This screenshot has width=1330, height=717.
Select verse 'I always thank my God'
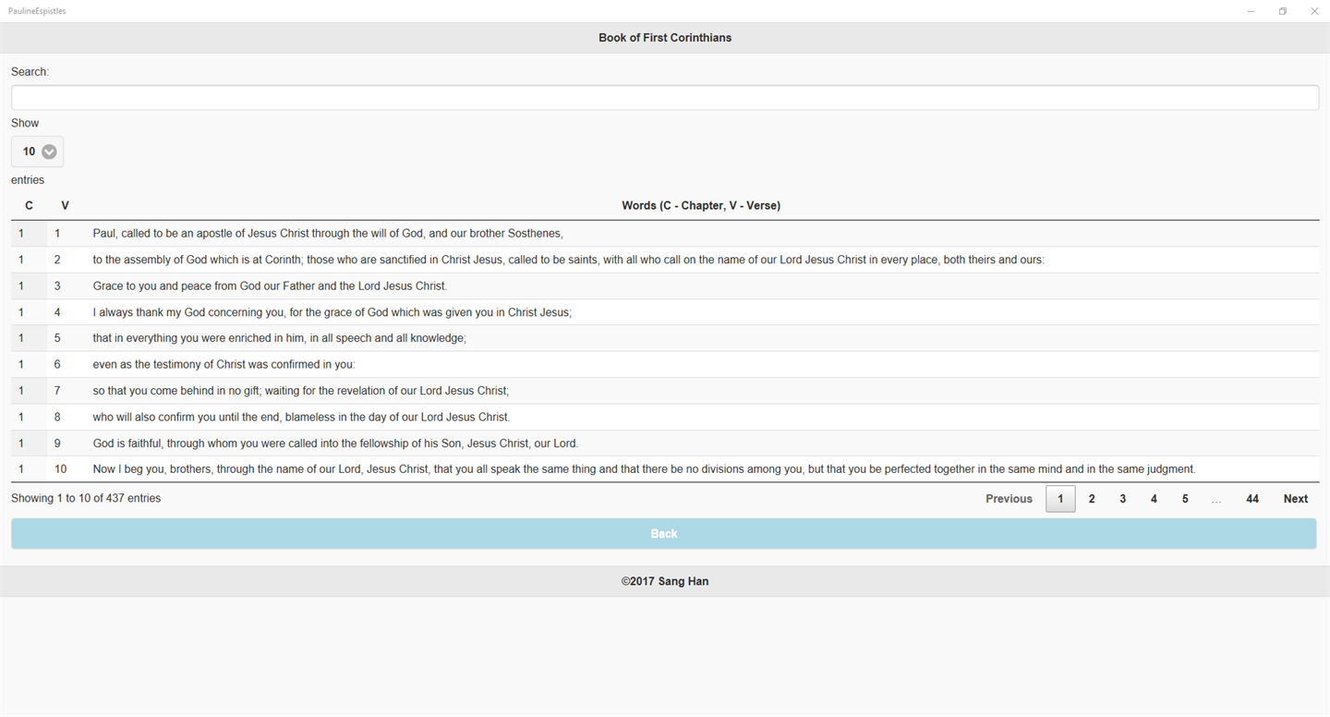[332, 312]
